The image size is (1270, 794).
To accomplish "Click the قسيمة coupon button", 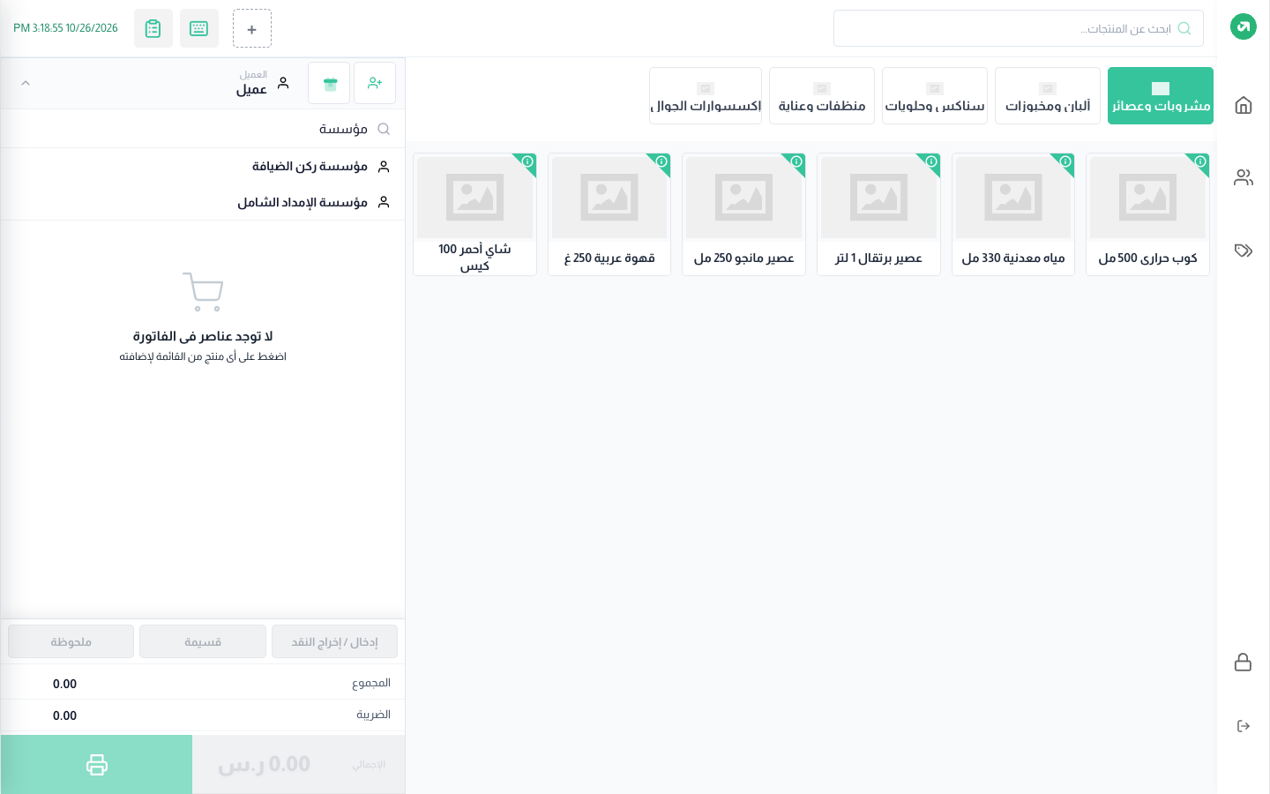I will pyautogui.click(x=203, y=641).
